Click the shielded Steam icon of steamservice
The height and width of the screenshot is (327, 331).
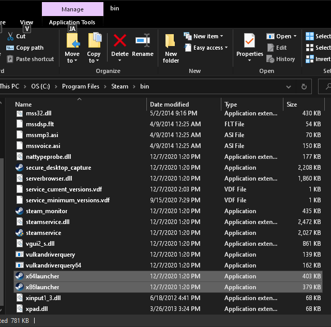pyautogui.click(x=20, y=233)
